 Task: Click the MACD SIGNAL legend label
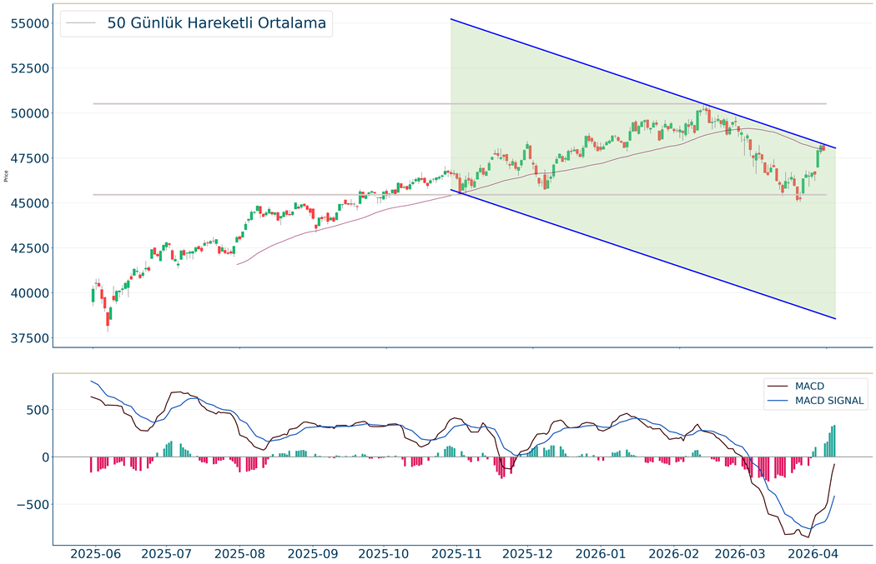[x=830, y=402]
